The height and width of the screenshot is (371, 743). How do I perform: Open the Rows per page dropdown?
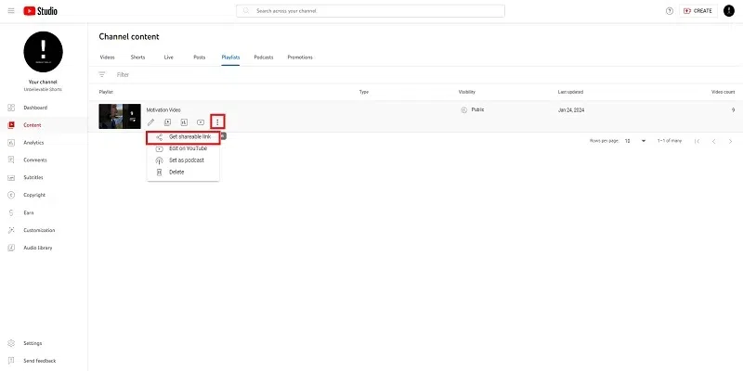coord(635,141)
